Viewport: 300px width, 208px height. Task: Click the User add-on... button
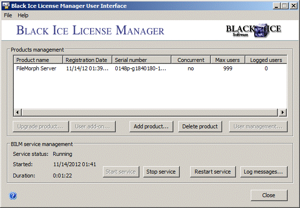(x=93, y=126)
